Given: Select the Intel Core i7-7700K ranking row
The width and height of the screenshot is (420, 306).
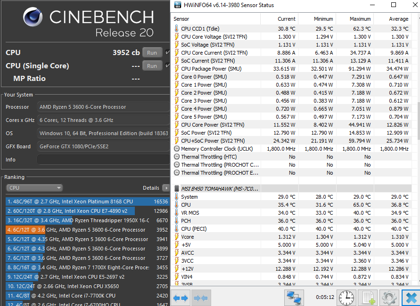Looking at the screenshot, I should point(88,296).
